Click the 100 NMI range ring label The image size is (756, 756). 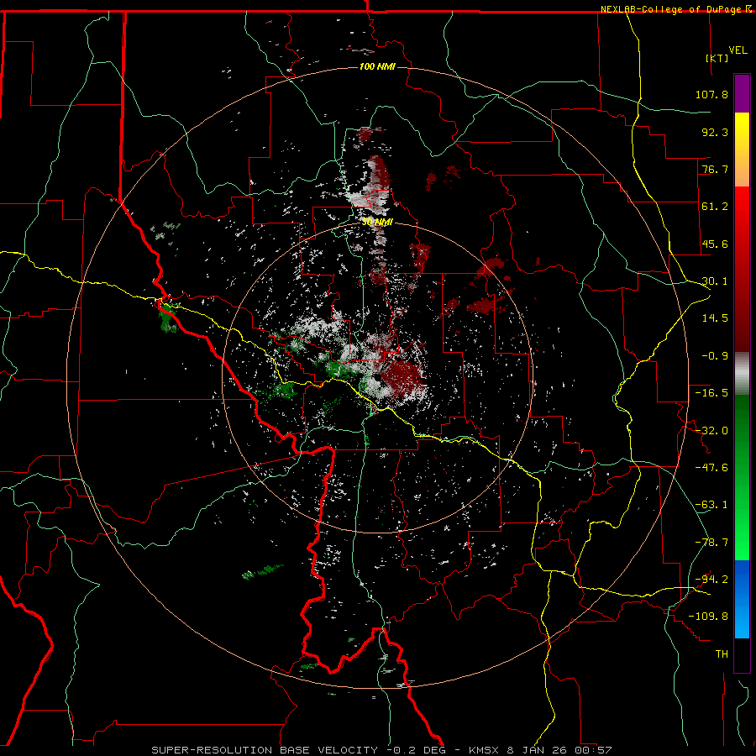[x=377, y=66]
